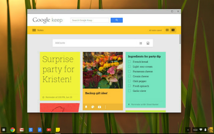Open the hamburger menu beside Notes
Image resolution: width=214 pixels, height=134 pixels.
tap(34, 30)
